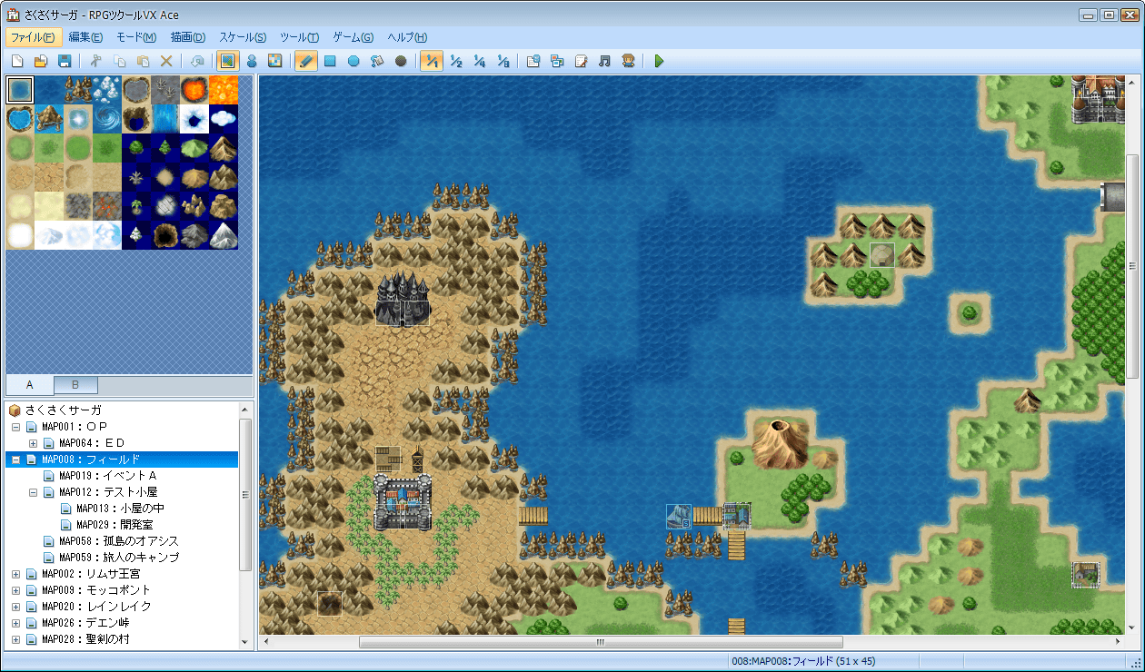
Task: Expand the MAP064：ＥＤ tree node
Action: tap(33, 443)
